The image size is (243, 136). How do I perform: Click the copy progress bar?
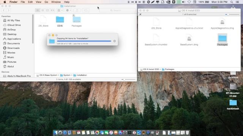click(x=84, y=41)
